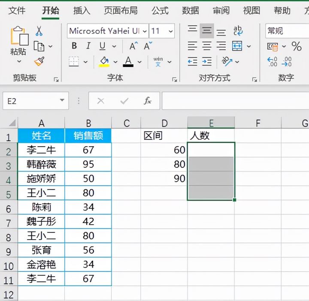
Task: Open the 文件 tab
Action: pyautogui.click(x=17, y=10)
